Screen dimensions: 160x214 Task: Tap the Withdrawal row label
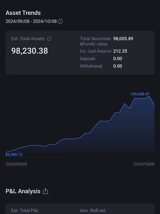pyautogui.click(x=91, y=66)
